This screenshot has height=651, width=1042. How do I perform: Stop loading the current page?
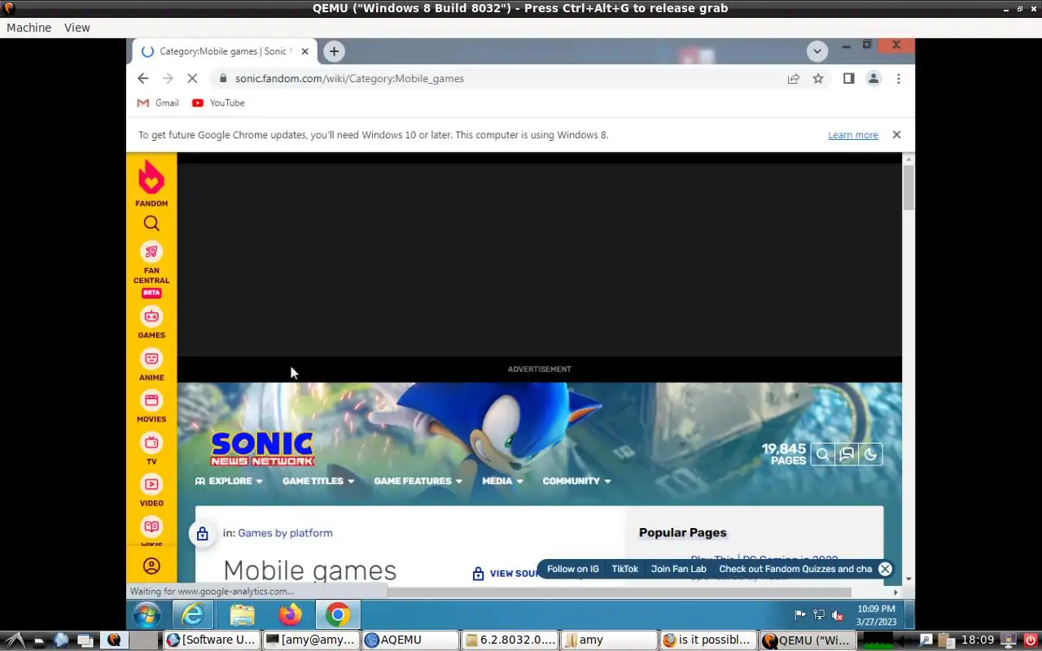click(193, 79)
